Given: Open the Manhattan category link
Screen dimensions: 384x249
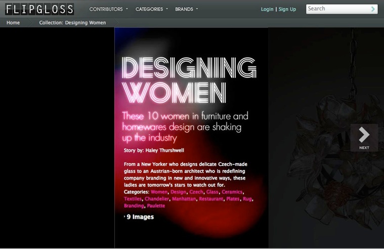Looking at the screenshot, I should pyautogui.click(x=184, y=199).
